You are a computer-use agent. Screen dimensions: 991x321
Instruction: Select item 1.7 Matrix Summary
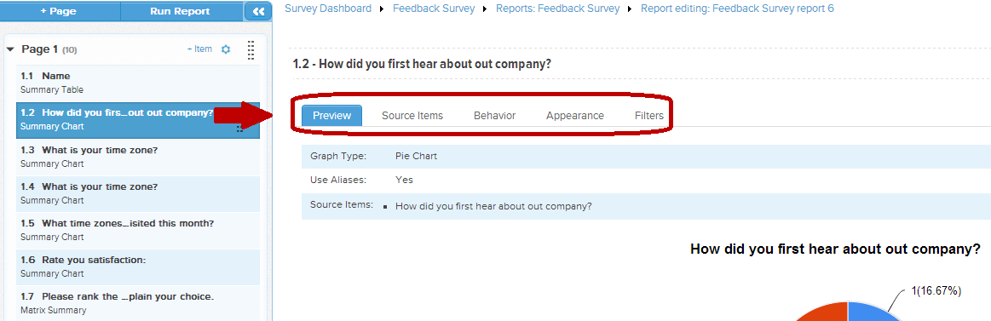tap(138, 304)
